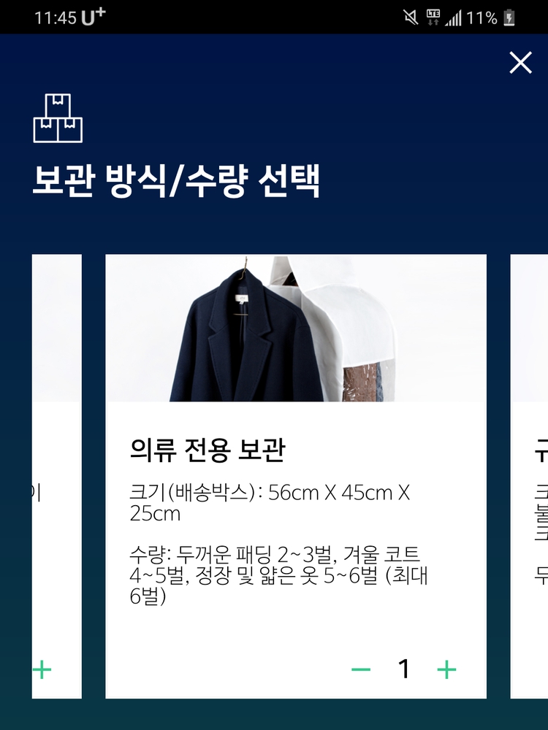548x730 pixels.
Task: Tap the 11:45 clock in status bar
Action: 56,18
